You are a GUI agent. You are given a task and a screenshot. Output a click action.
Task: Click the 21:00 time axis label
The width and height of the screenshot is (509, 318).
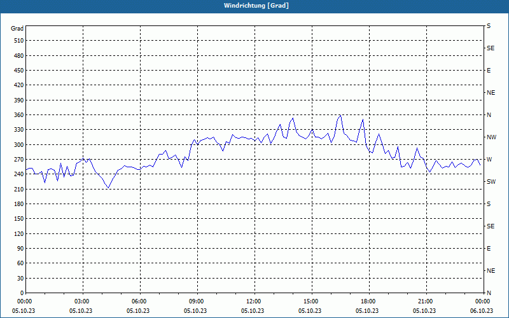click(426, 301)
